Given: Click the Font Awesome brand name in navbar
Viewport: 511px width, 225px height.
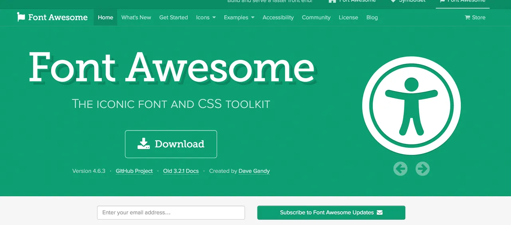Looking at the screenshot, I should click(x=57, y=18).
